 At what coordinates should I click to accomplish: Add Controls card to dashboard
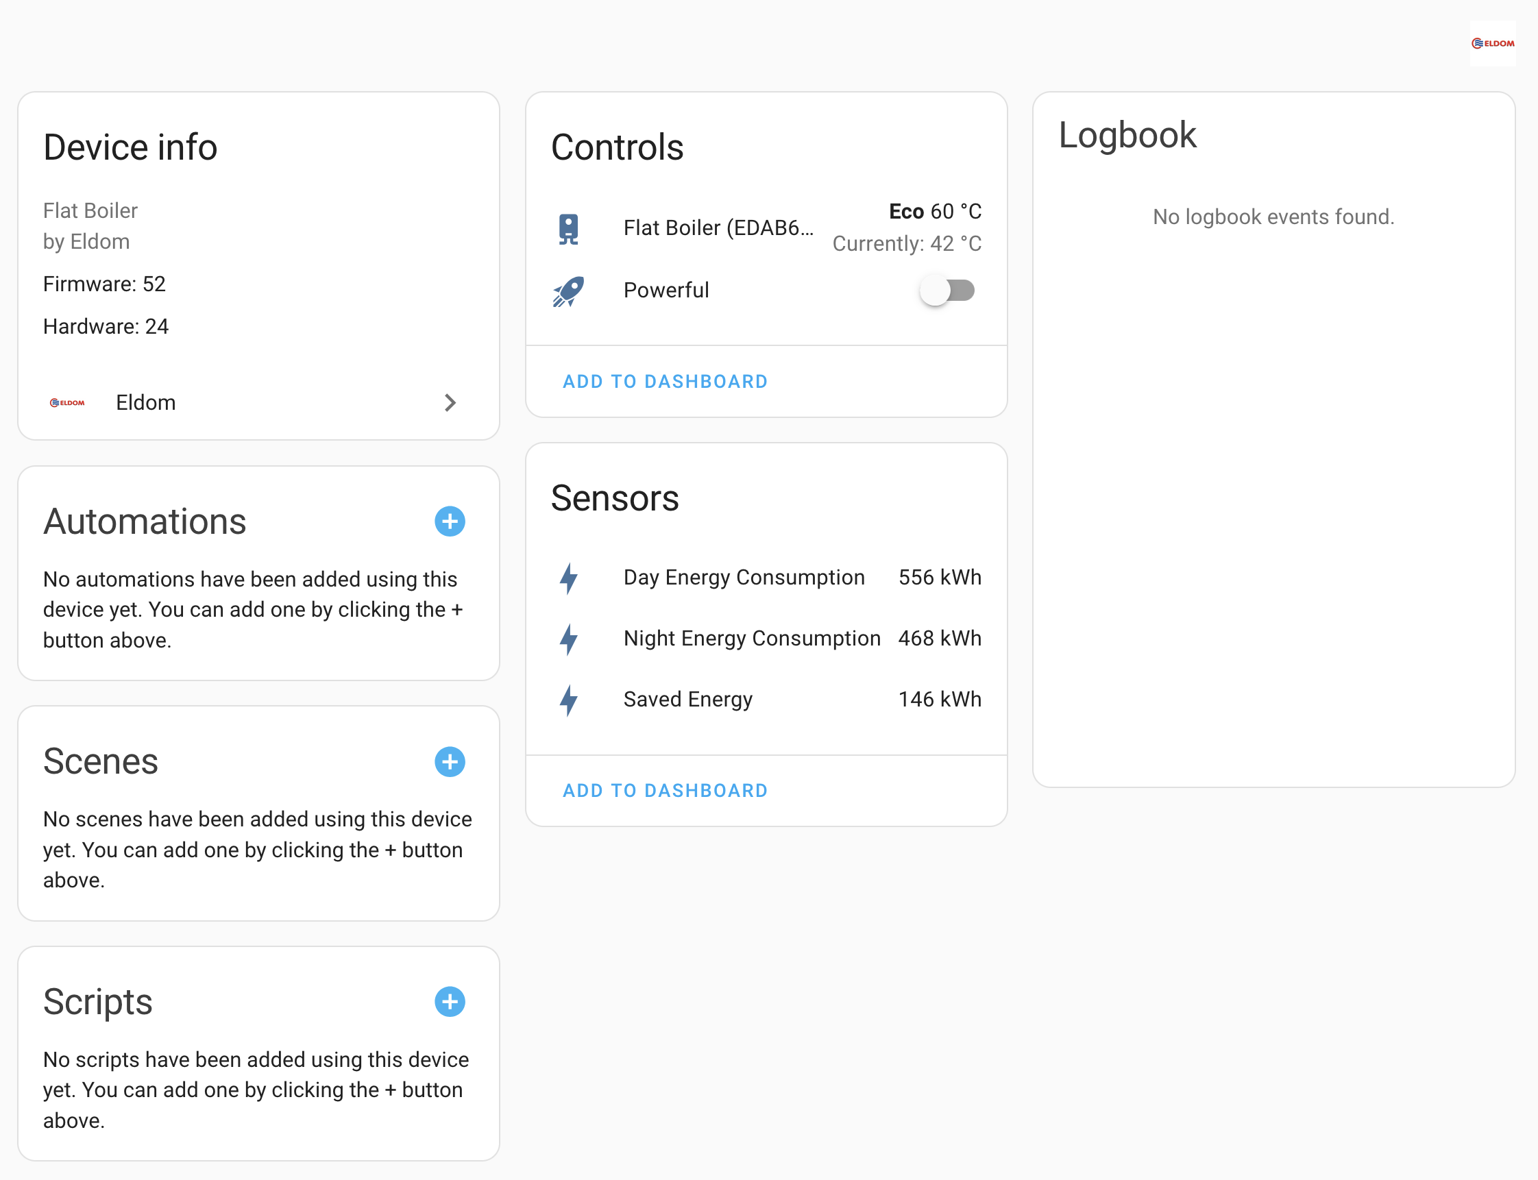[665, 382]
